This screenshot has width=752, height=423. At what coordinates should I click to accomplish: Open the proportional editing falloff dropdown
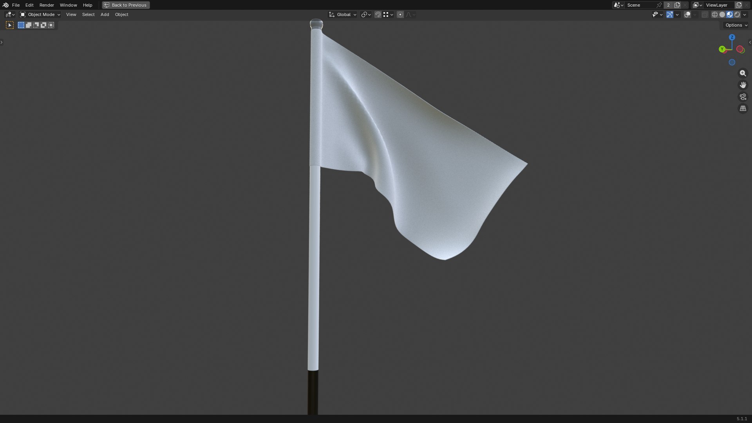[410, 14]
